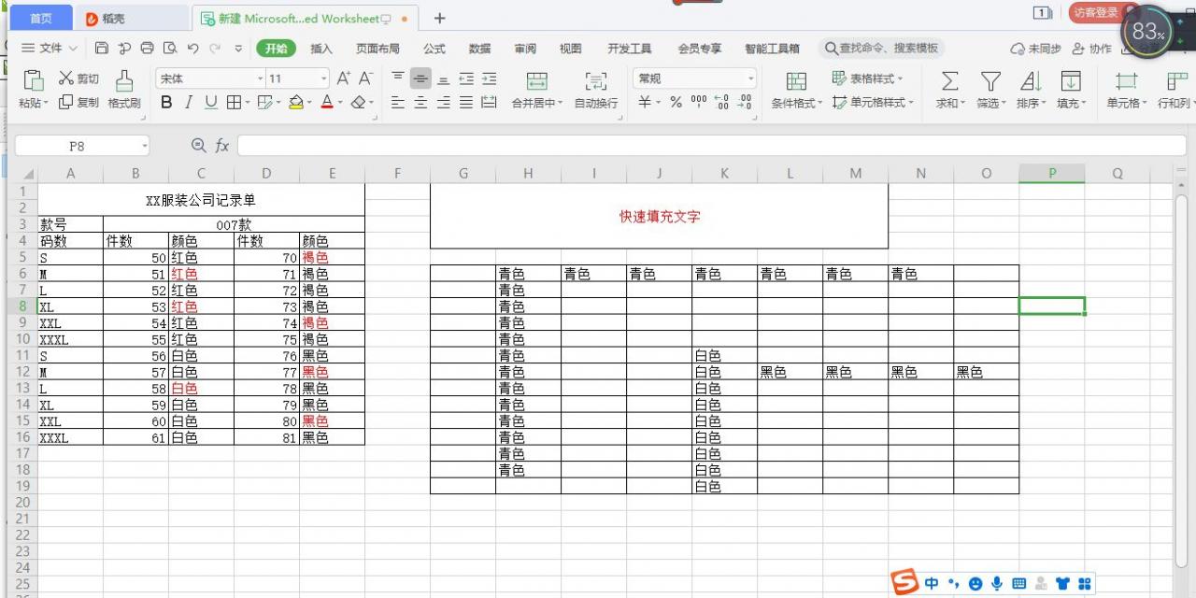
Task: Toggle italic formatting
Action: [189, 102]
